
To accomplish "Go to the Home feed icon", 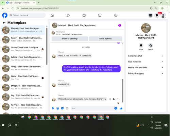I will [52, 15].
